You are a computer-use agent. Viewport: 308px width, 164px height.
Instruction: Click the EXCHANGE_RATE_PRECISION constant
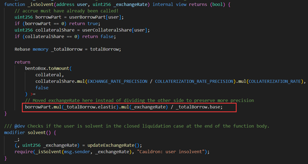(x=118, y=81)
